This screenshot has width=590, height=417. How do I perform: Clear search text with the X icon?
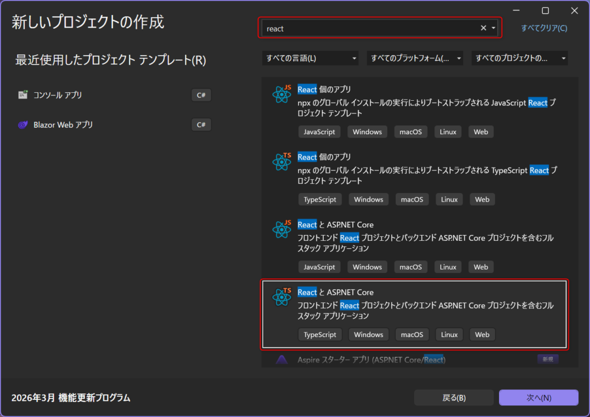point(483,28)
